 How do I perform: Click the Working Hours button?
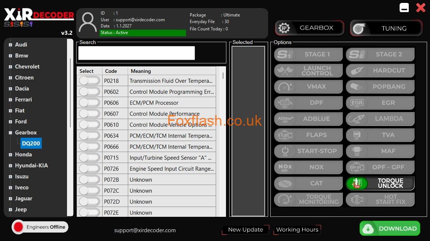[x=297, y=230]
